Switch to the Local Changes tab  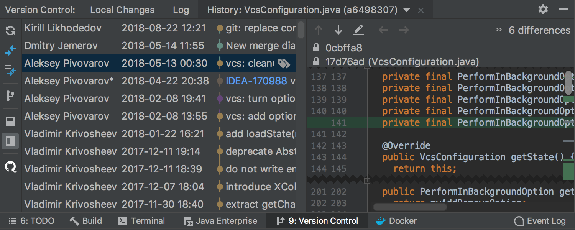click(x=122, y=10)
